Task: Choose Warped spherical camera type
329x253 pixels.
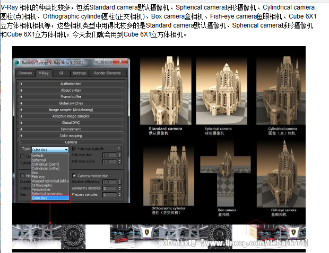Action: click(50, 181)
